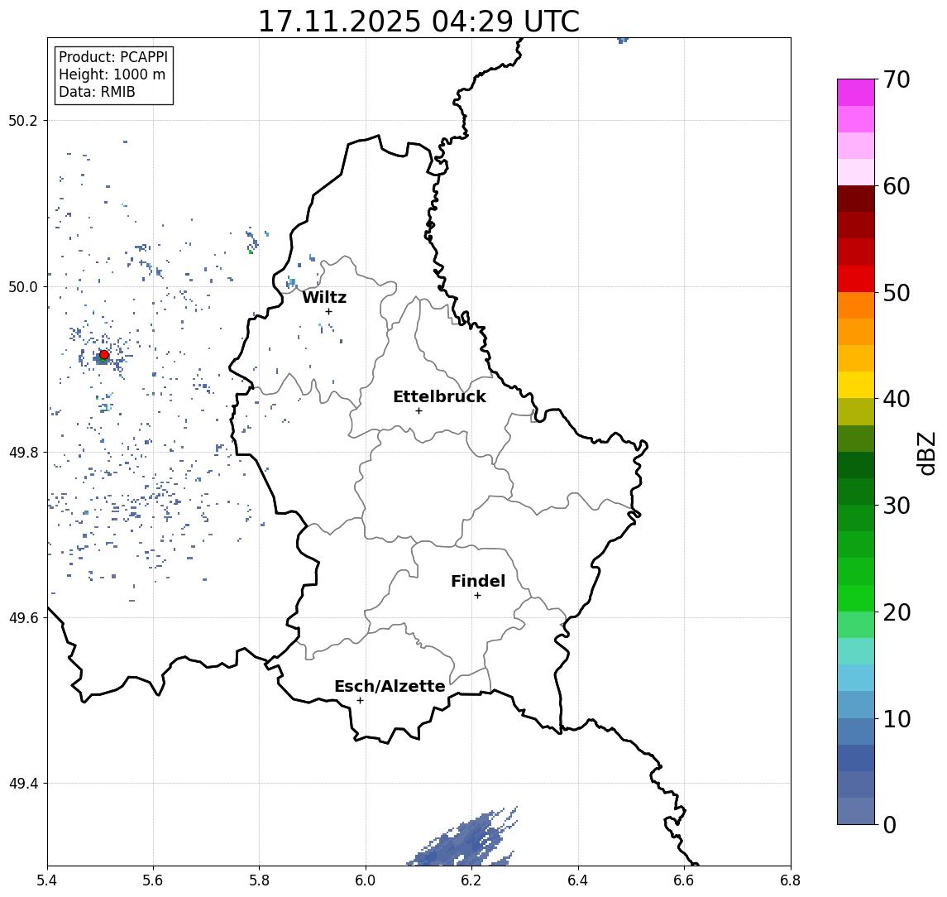Click the 6.0 longitude axis label
This screenshot has height=897, width=947.
tap(366, 880)
